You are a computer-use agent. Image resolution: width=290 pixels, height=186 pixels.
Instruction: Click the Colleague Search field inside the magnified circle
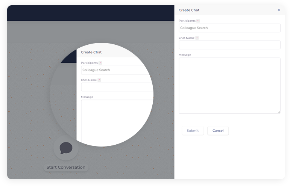click(115, 70)
